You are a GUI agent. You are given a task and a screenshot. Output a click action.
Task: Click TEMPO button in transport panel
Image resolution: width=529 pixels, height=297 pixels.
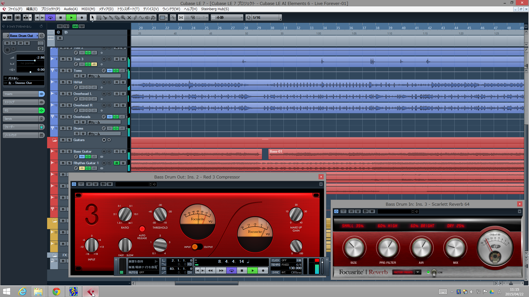[x=276, y=265]
